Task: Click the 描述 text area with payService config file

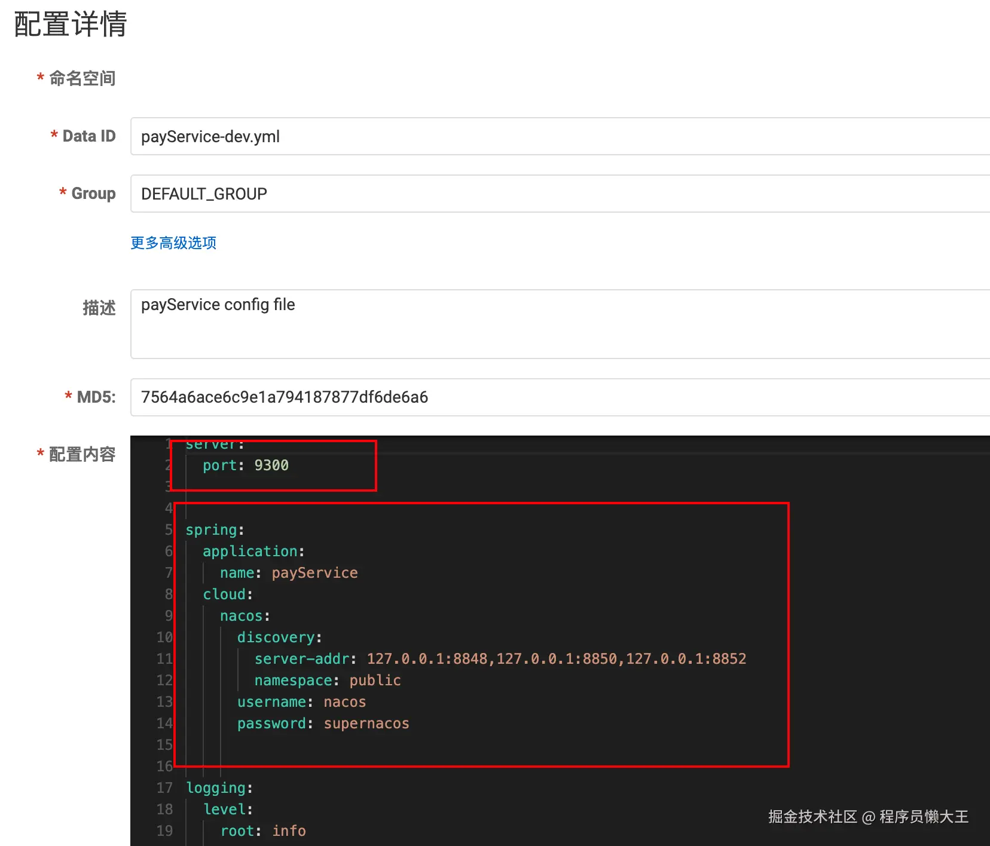Action: 560,324
